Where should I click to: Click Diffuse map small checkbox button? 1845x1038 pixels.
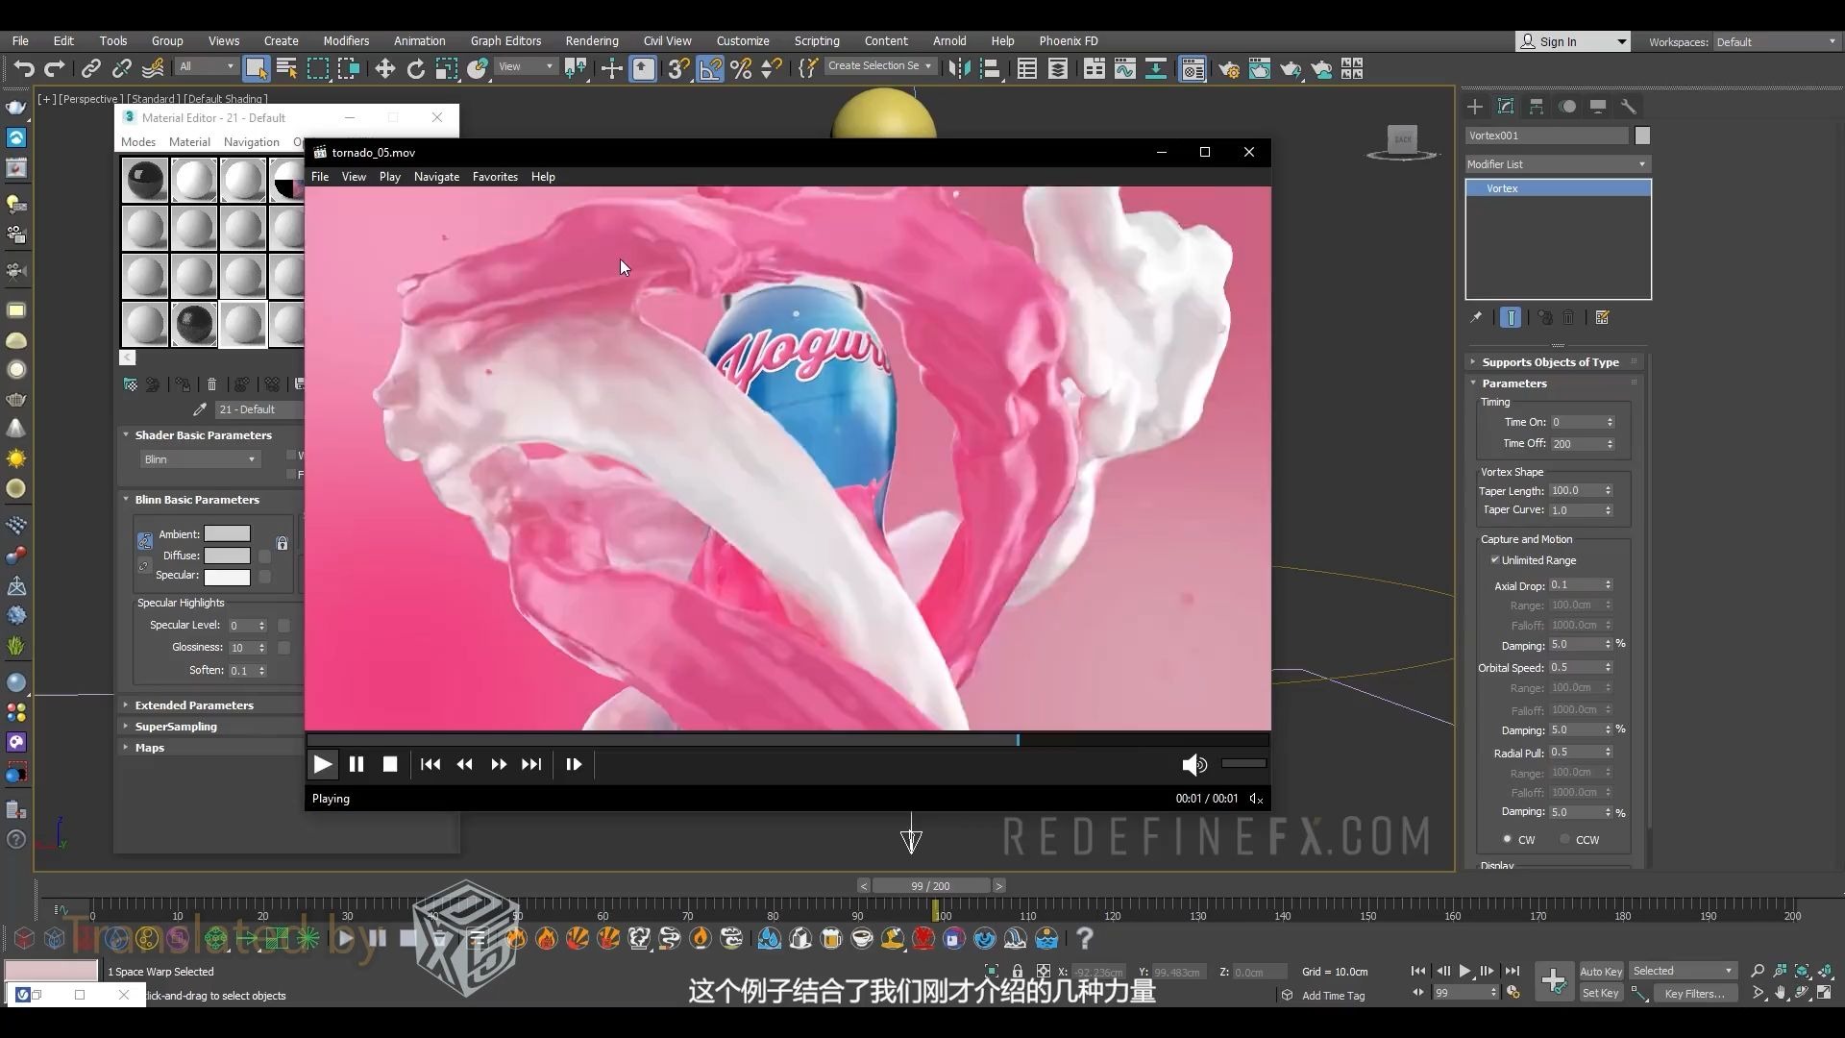point(265,556)
